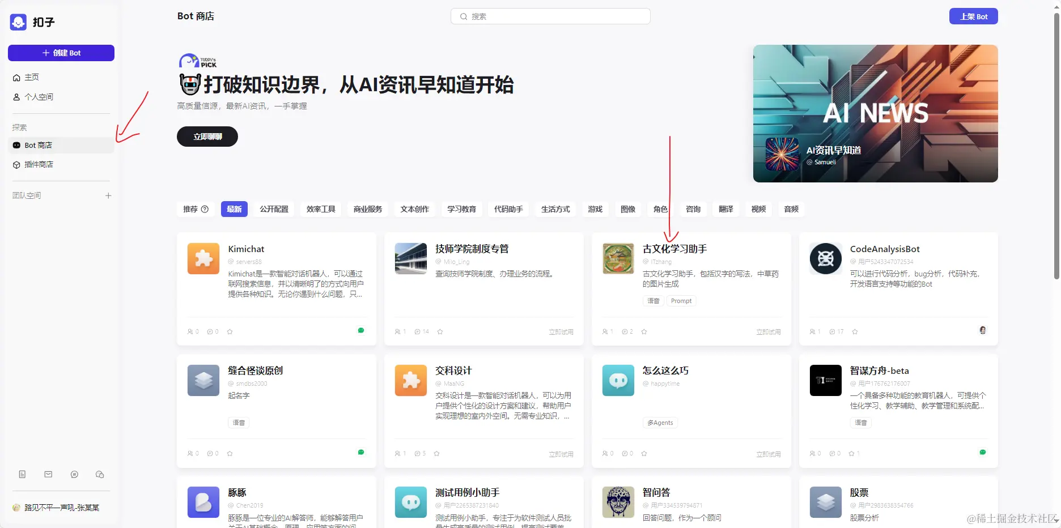Click the 扣子 logo icon

pyautogui.click(x=18, y=22)
